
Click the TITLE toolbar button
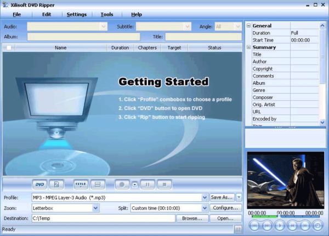pos(81,185)
